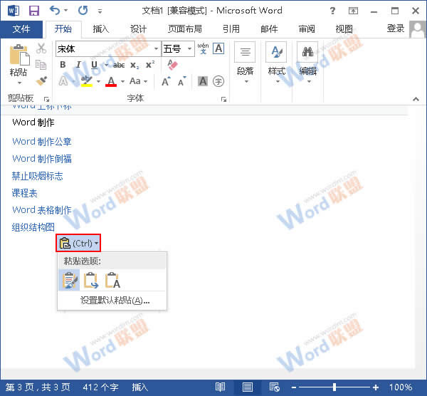The height and width of the screenshot is (396, 427).
Task: Expand text highlight color arrow
Action: (99, 81)
